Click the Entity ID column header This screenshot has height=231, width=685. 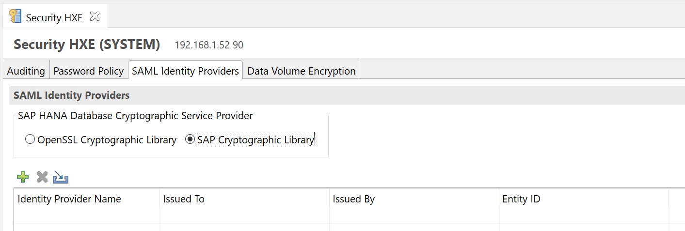click(521, 199)
